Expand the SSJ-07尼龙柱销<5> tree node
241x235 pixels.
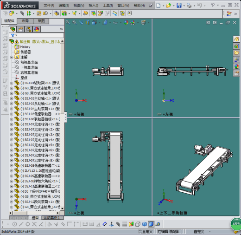[12, 145]
